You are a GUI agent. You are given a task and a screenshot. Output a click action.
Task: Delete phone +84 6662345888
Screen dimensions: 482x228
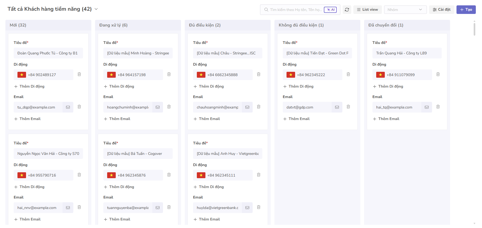pyautogui.click(x=259, y=74)
